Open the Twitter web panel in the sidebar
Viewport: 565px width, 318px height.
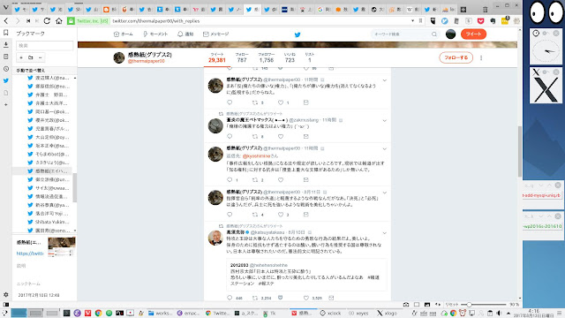6,80
